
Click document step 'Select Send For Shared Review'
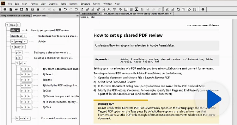point(117,82)
